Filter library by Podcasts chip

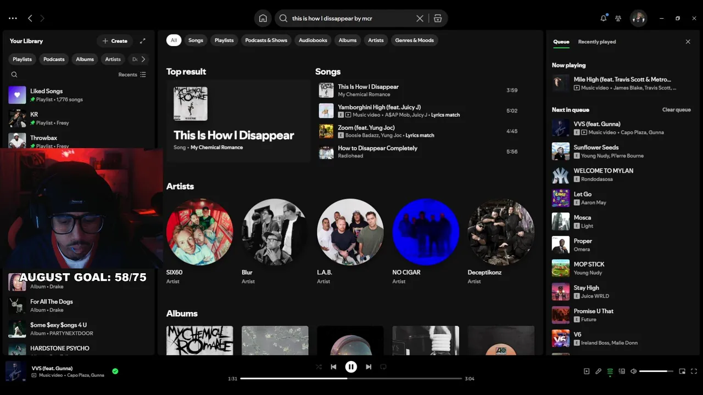[x=54, y=59]
